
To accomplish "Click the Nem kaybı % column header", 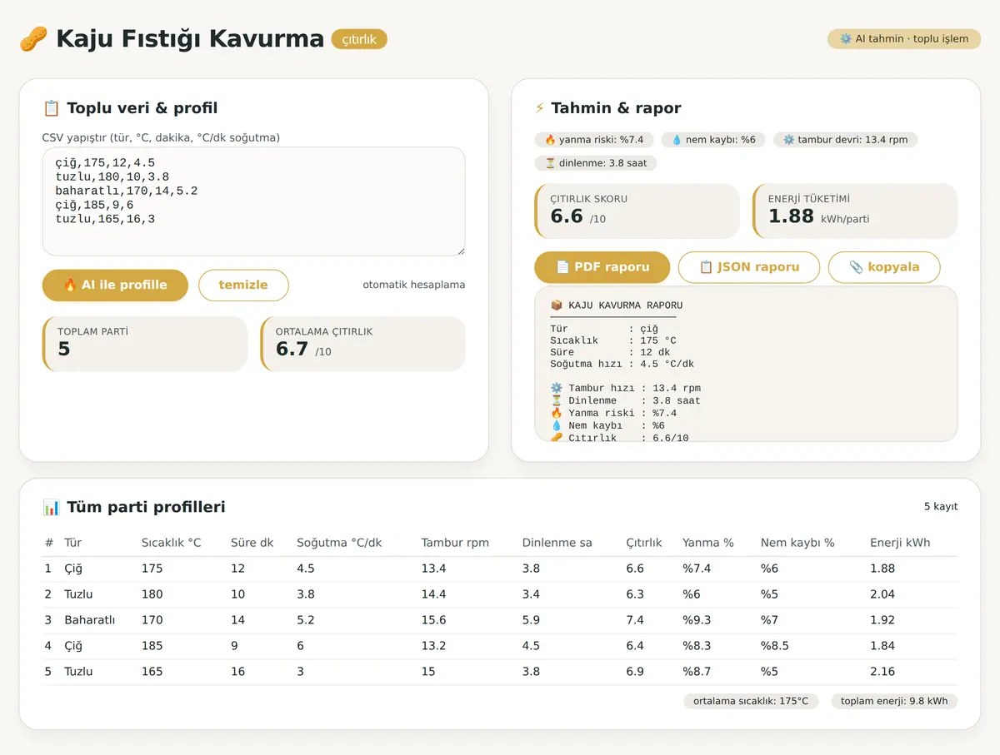I will (x=797, y=543).
